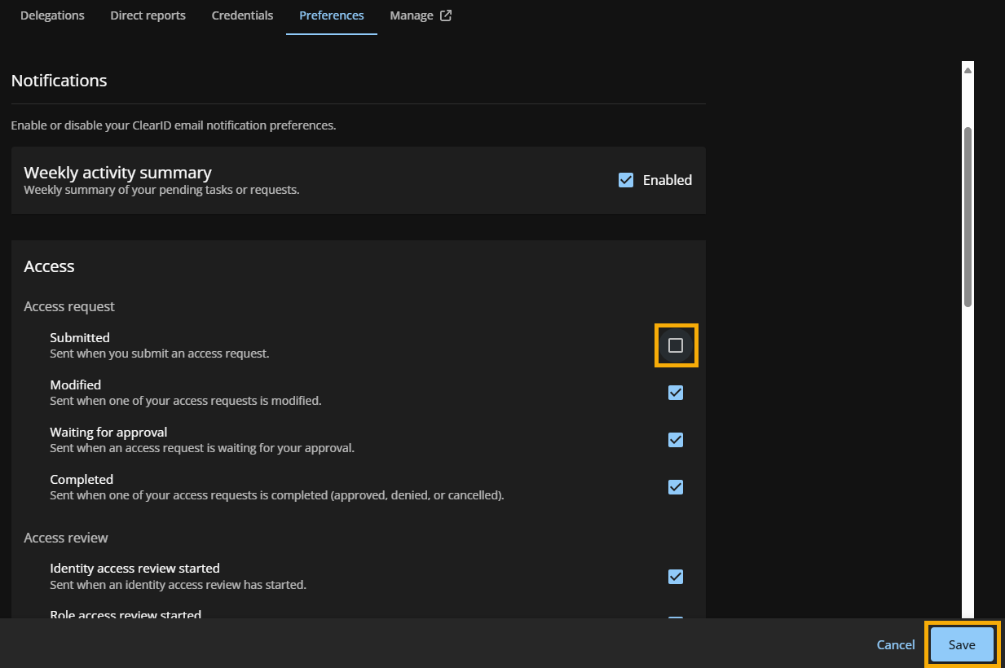Click the Access section heading
Image resolution: width=1005 pixels, height=668 pixels.
tap(49, 266)
